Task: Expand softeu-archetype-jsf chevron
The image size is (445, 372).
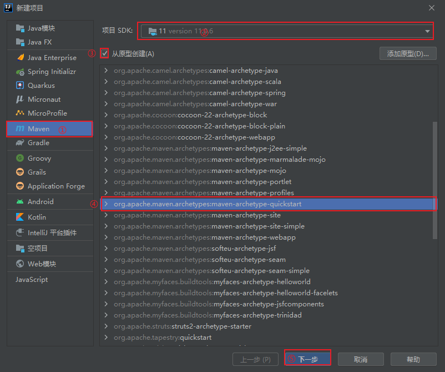Action: [106, 248]
